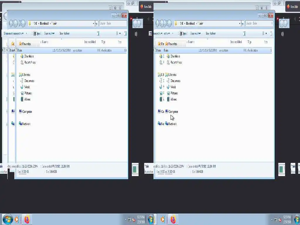Click the right browser settings gear icon
This screenshot has width=300, height=225.
click(x=282, y=34)
